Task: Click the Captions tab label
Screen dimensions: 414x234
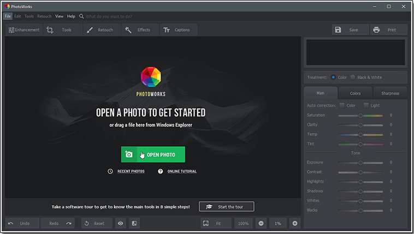Action: (x=182, y=30)
